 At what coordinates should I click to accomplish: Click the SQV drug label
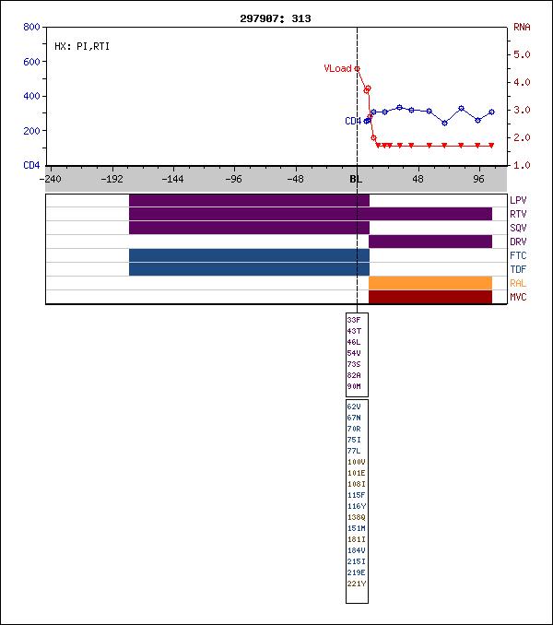(x=519, y=228)
